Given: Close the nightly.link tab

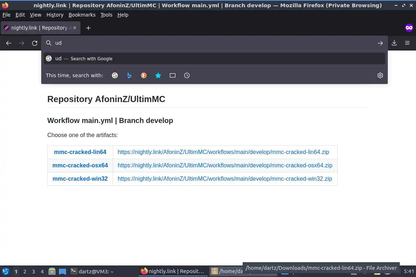Looking at the screenshot, I should point(75,28).
